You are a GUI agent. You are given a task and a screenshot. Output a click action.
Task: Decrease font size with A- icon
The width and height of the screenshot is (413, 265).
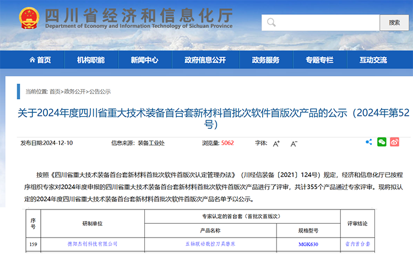pos(294,143)
